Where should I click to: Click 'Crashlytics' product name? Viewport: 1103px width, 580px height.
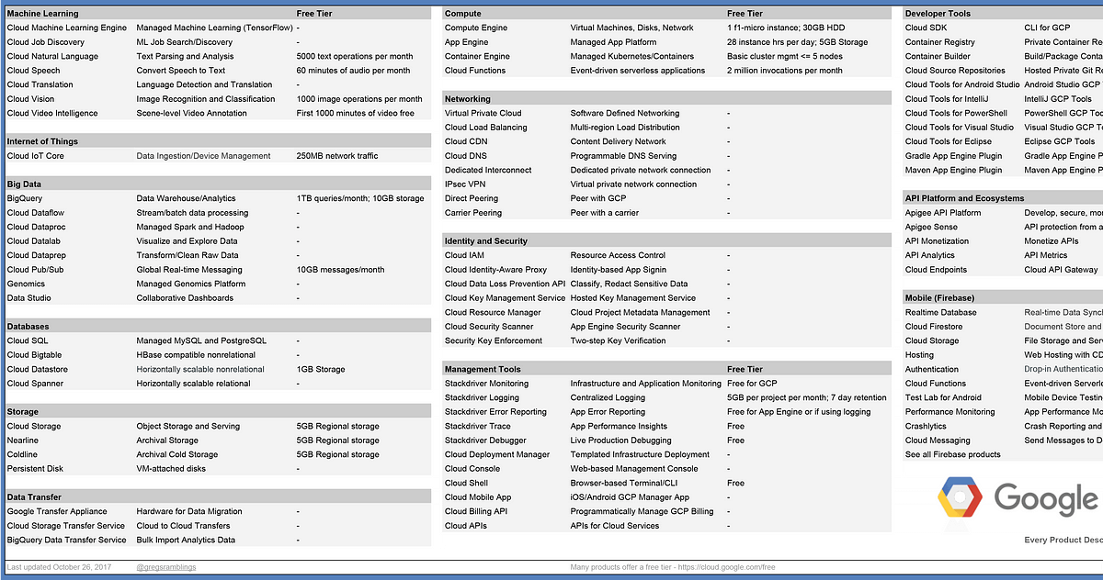pyautogui.click(x=926, y=427)
